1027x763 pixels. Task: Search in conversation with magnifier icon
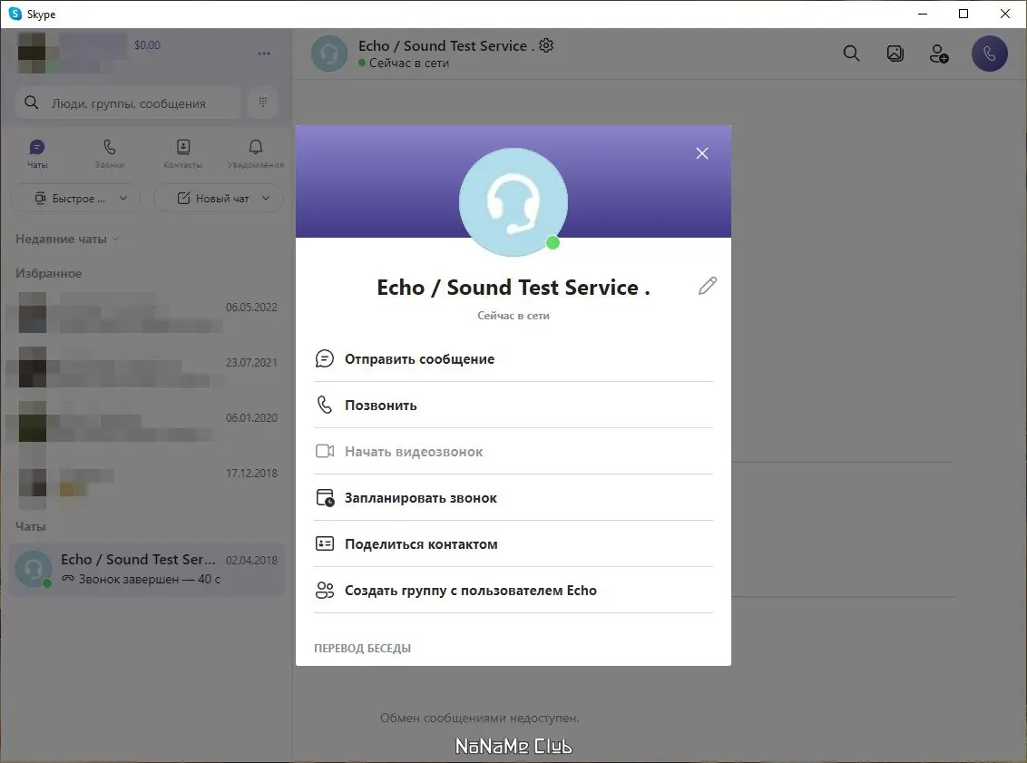[x=851, y=54]
